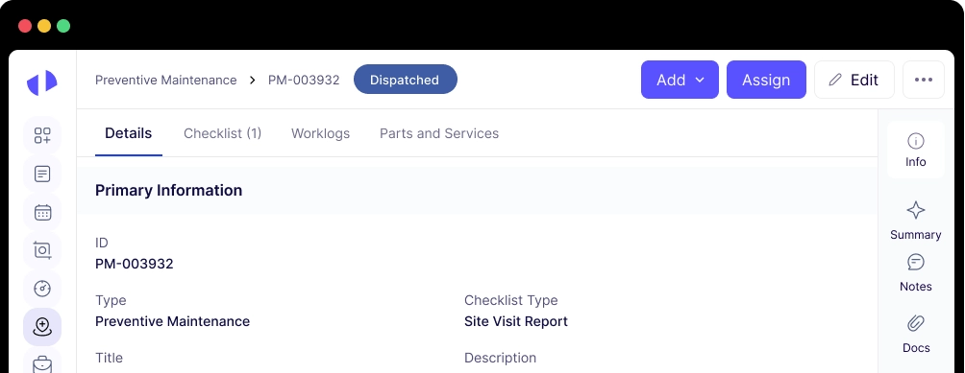The width and height of the screenshot is (965, 373).
Task: Click the red close window button
Action: (25, 26)
